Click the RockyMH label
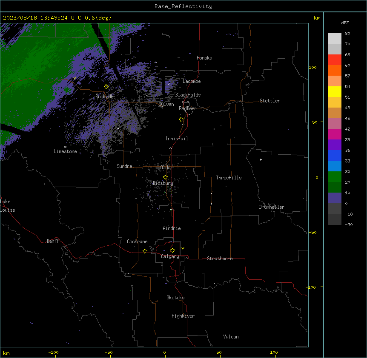Screen dimensions: 367x358 (x=104, y=97)
